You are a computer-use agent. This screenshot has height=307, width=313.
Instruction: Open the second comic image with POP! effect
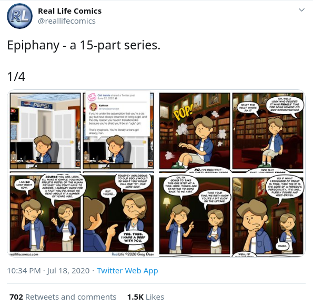click(x=231, y=131)
